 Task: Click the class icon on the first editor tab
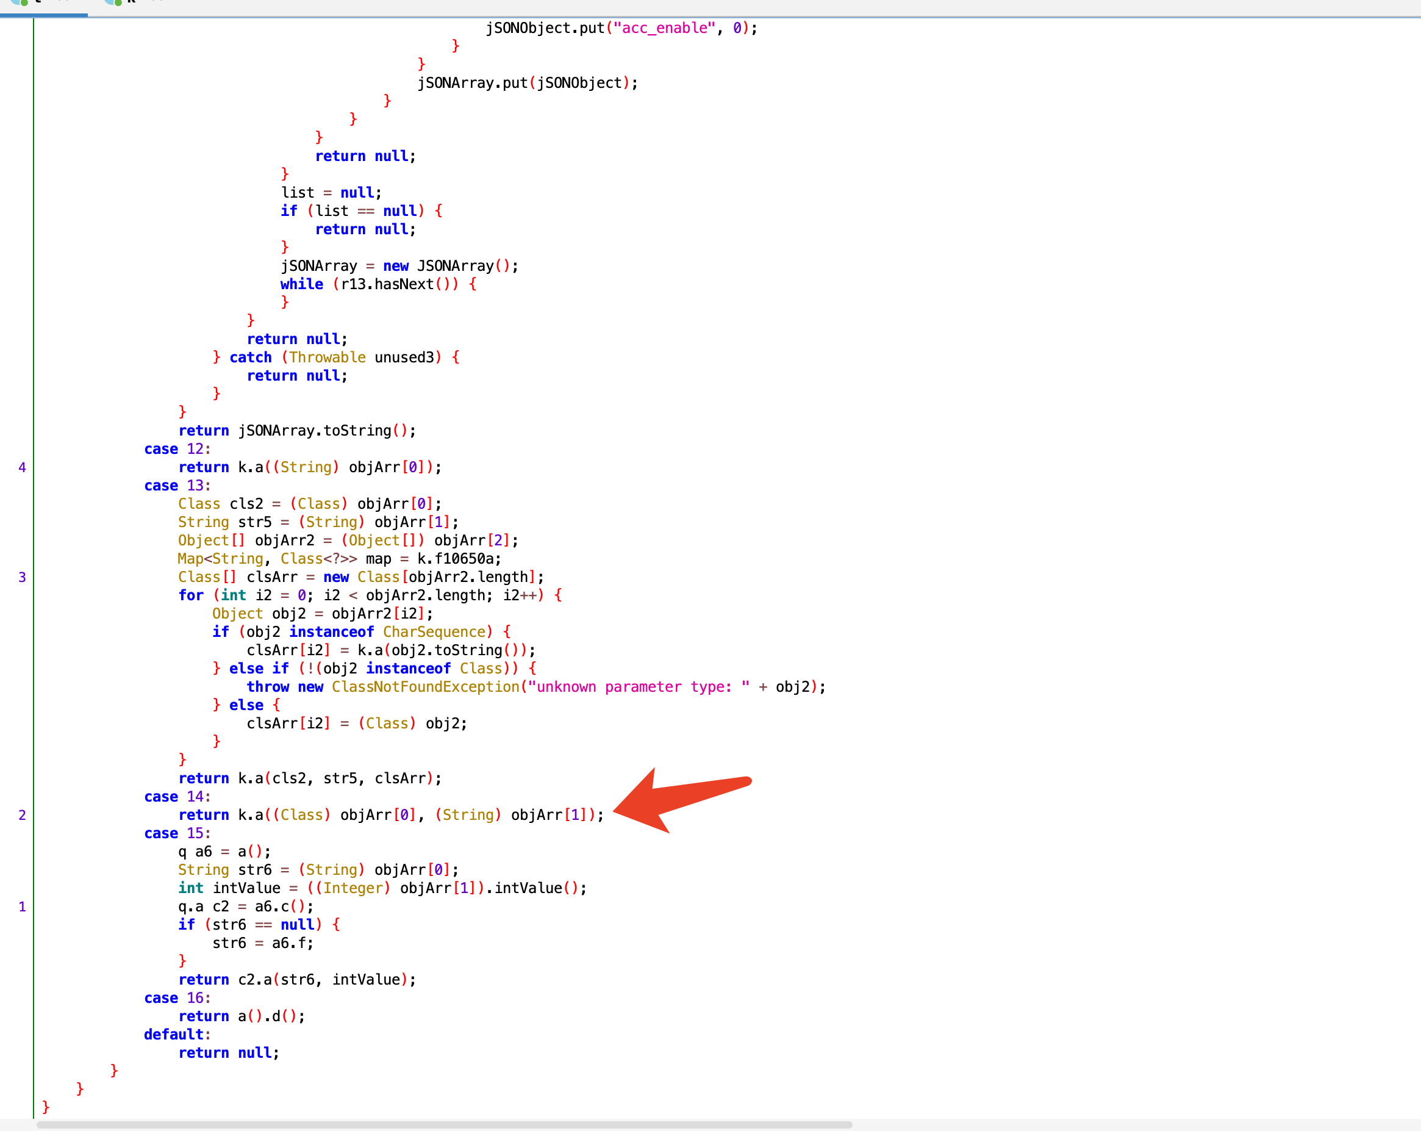pyautogui.click(x=20, y=3)
